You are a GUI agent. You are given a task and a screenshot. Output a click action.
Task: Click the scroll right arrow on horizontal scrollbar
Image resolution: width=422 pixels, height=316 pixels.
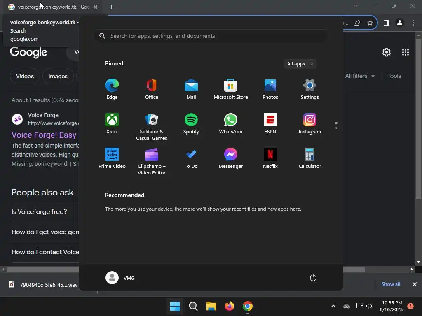point(412,269)
